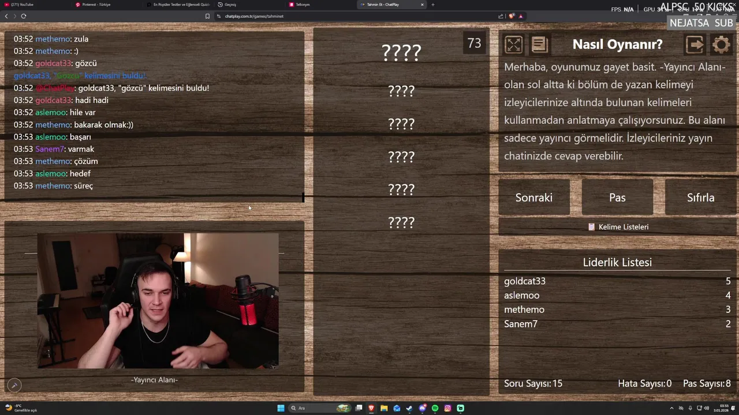Click the address bar URL
739x415 pixels.
pos(254,16)
